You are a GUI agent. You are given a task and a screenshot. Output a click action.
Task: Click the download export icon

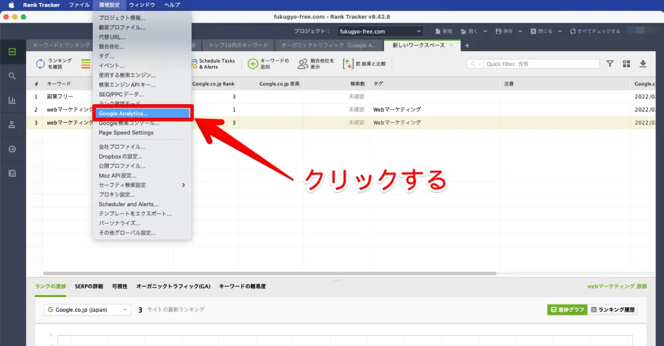click(x=643, y=64)
